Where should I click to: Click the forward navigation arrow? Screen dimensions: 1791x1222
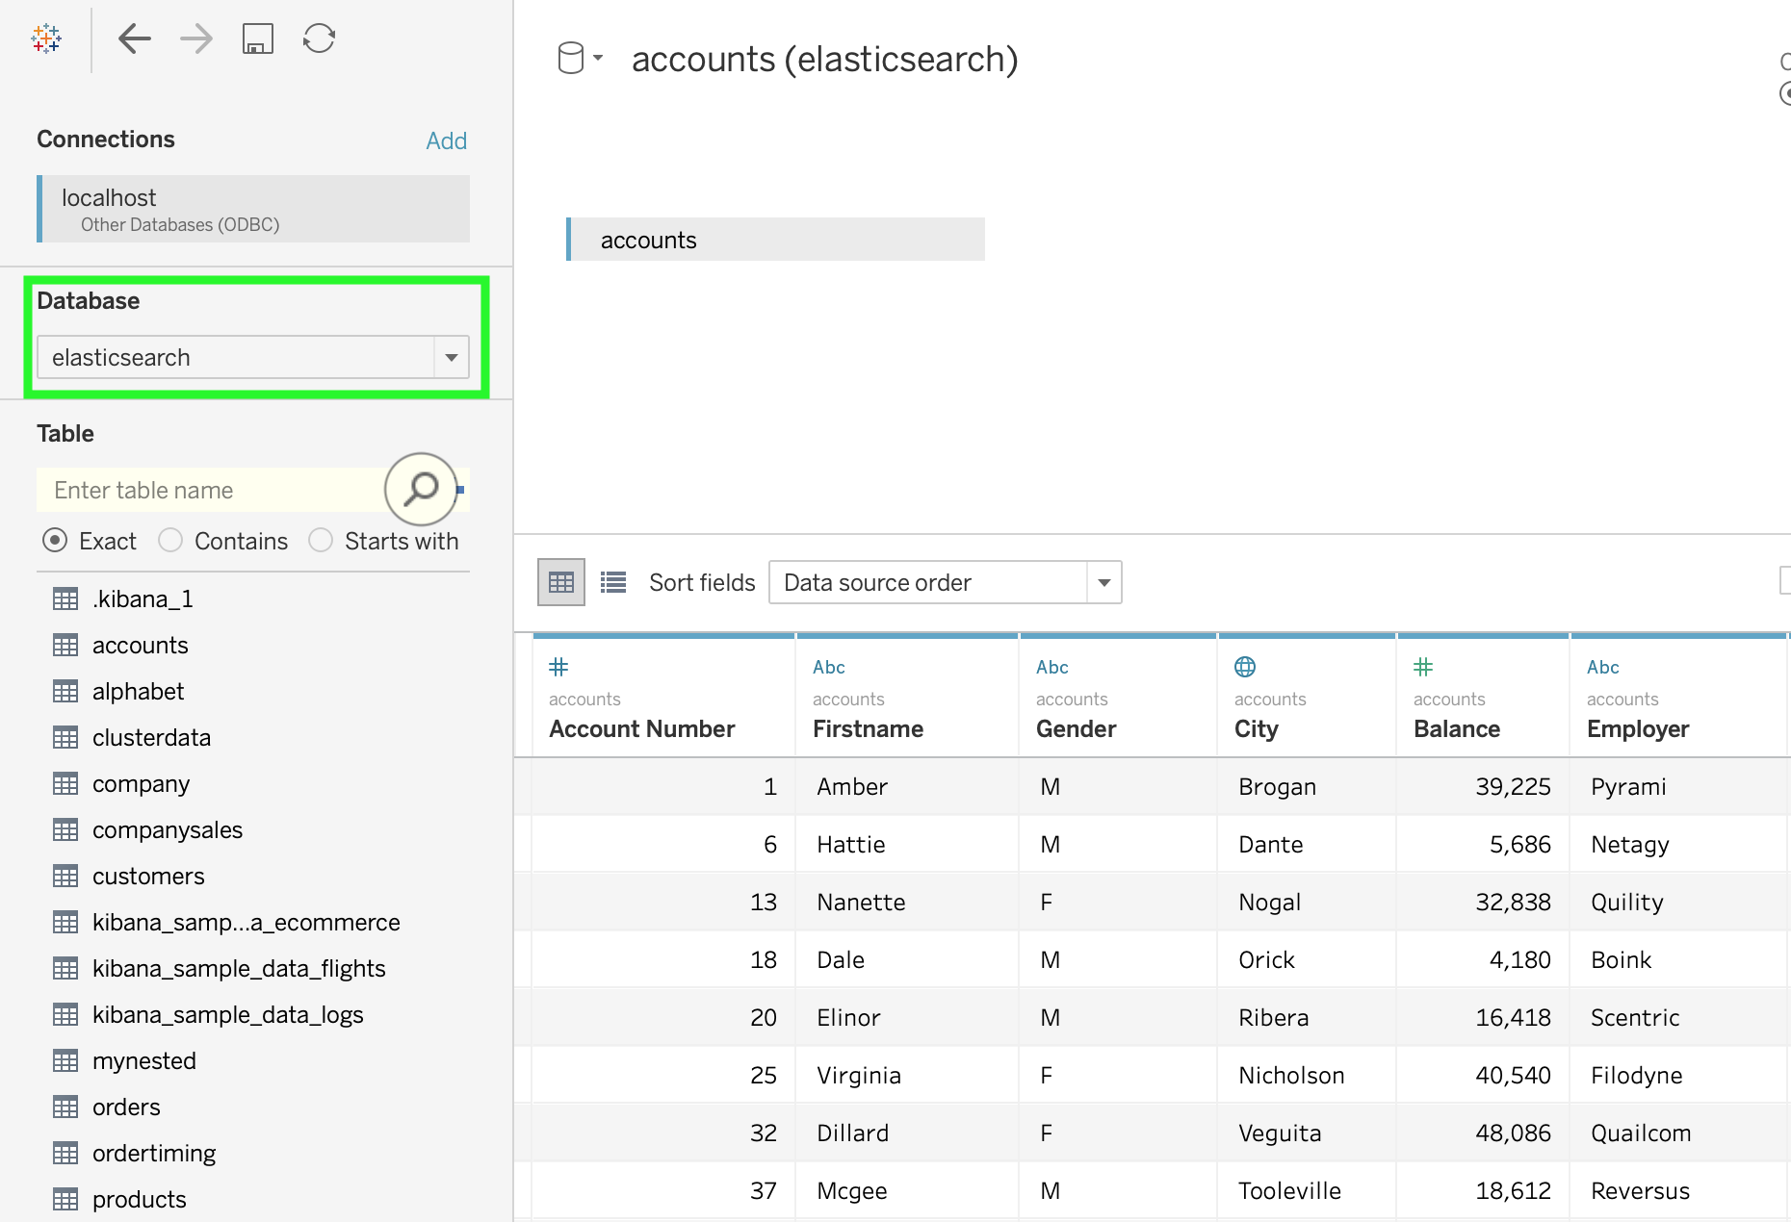[195, 38]
